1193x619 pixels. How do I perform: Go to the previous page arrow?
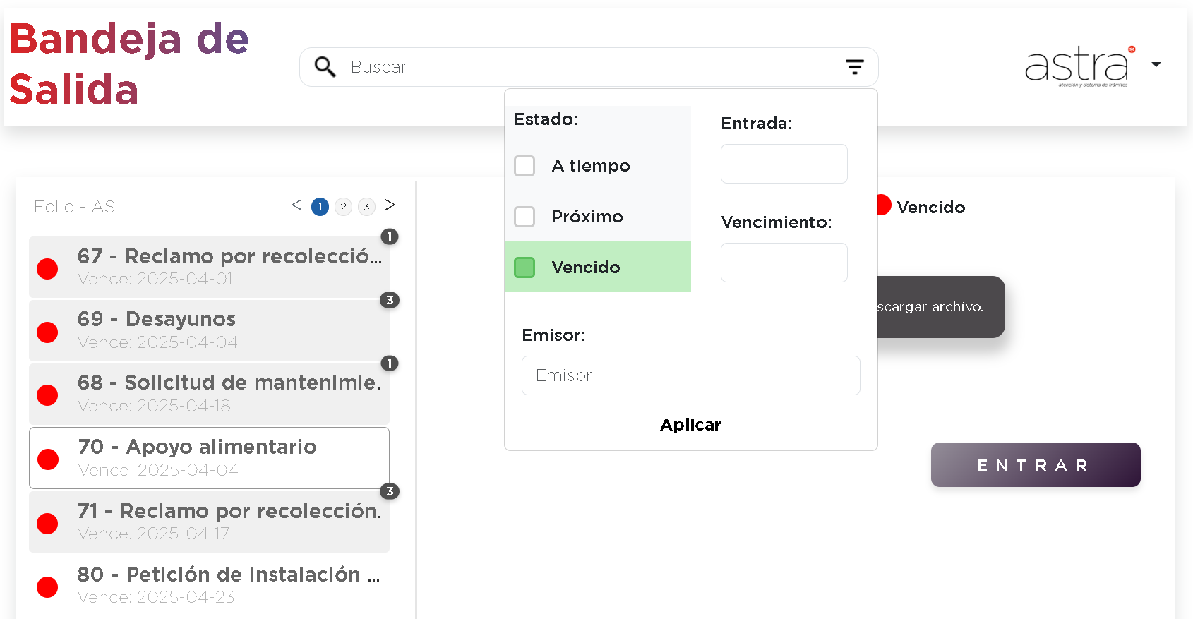point(296,205)
